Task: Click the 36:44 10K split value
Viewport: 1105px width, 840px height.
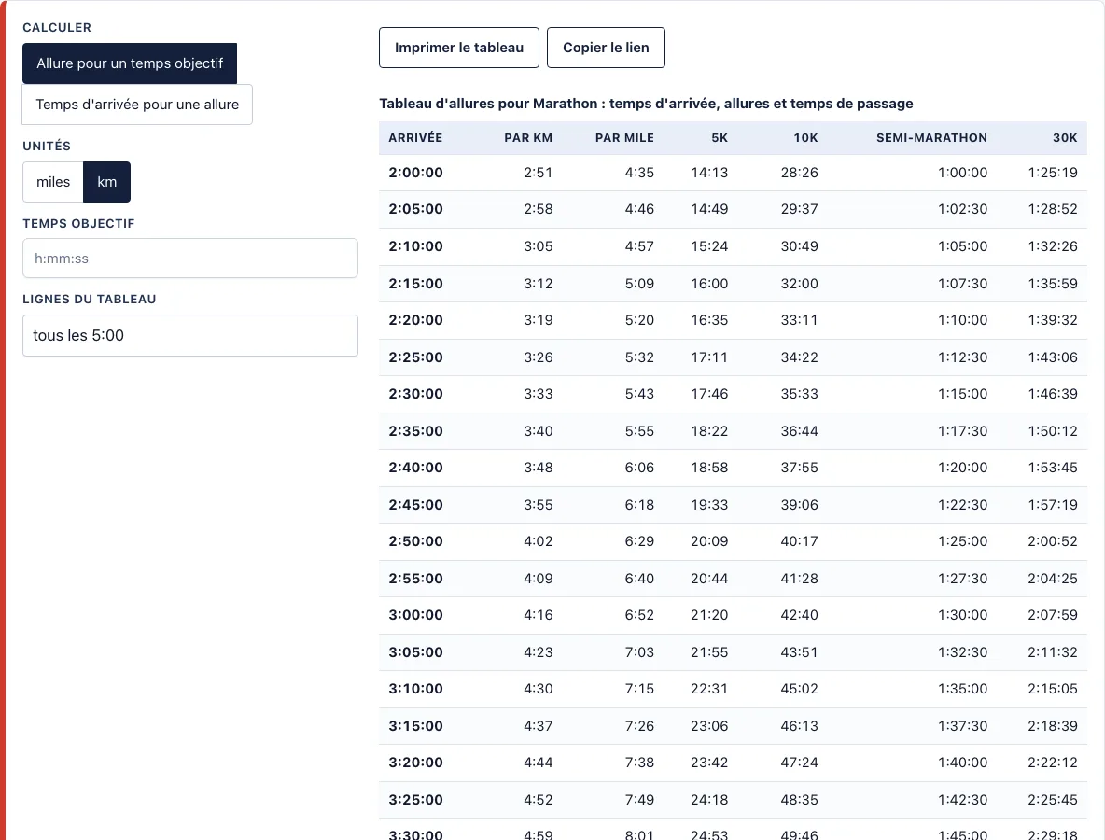Action: coord(799,431)
